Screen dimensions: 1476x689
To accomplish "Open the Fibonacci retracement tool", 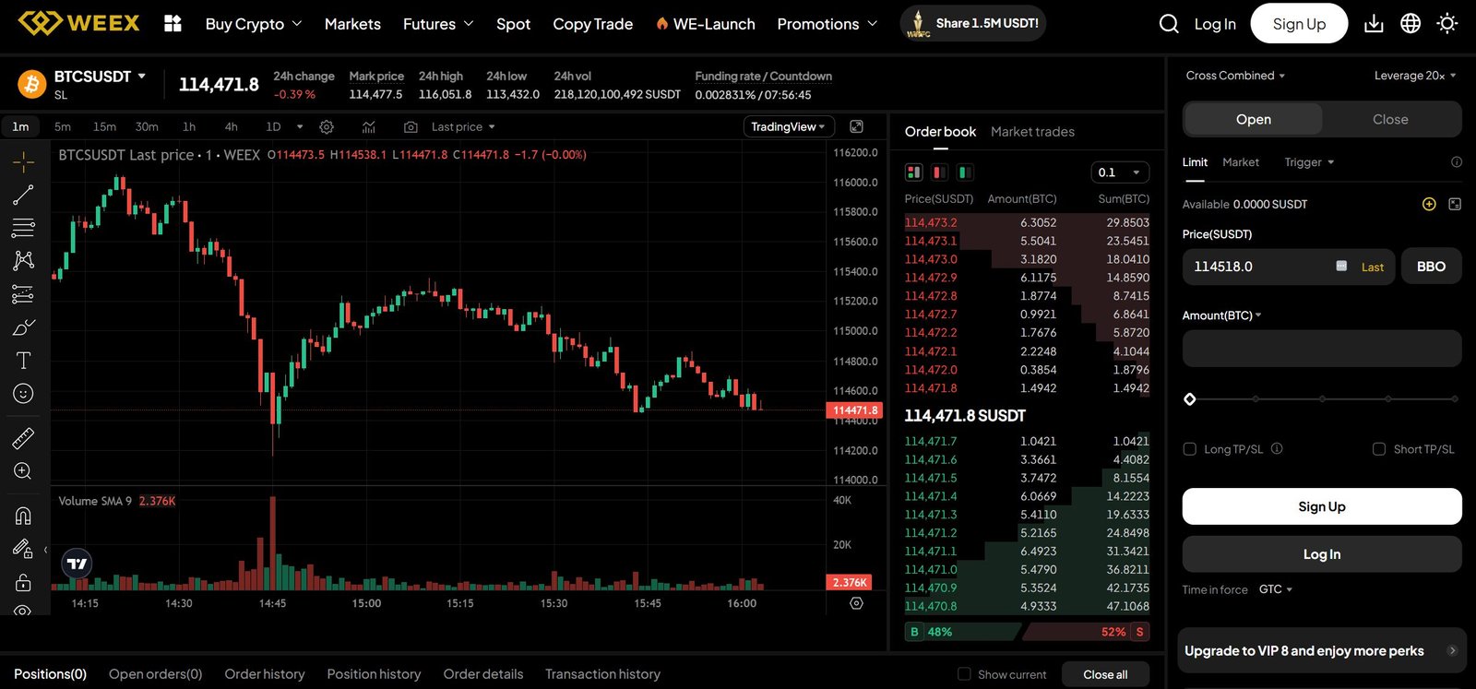I will coord(23,228).
